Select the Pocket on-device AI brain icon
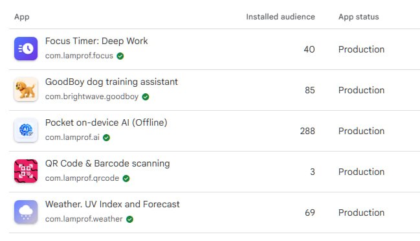 click(x=26, y=130)
